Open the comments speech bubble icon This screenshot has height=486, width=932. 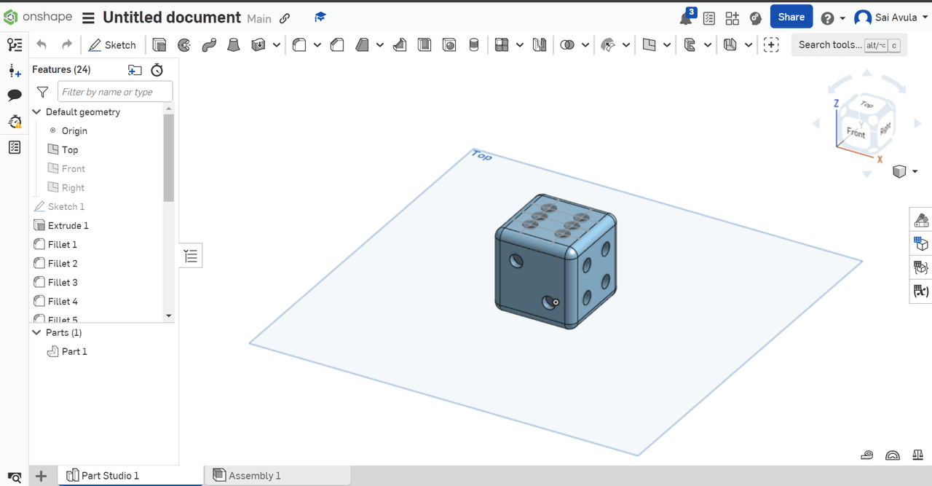click(x=15, y=95)
